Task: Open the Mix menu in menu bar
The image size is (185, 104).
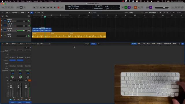Action: (x=40, y=1)
